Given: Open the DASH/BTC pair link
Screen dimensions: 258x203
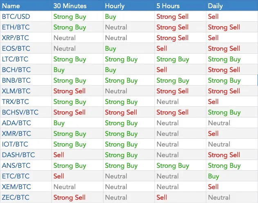Looking at the screenshot, I should [x=18, y=155].
